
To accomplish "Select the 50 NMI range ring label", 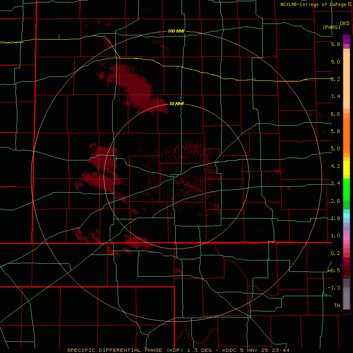I will tap(176, 104).
